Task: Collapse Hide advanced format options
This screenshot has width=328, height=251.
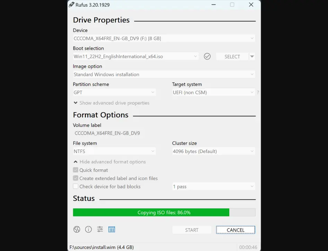Action: pyautogui.click(x=109, y=162)
